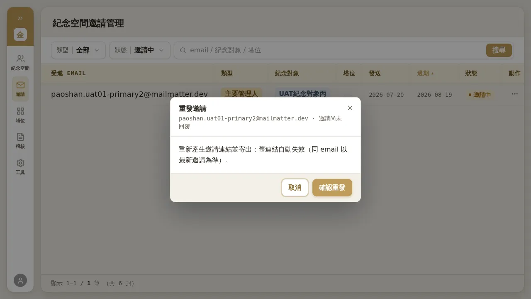Click the 邀請中 status badge in row
Viewport: 531px width, 299px height.
coord(480,95)
